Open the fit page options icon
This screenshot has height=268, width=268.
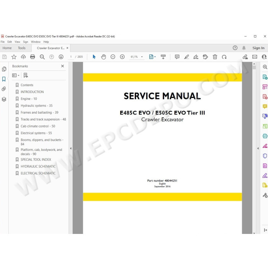pyautogui.click(x=152, y=57)
